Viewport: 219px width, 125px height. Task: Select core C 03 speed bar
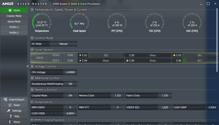coord(200,55)
